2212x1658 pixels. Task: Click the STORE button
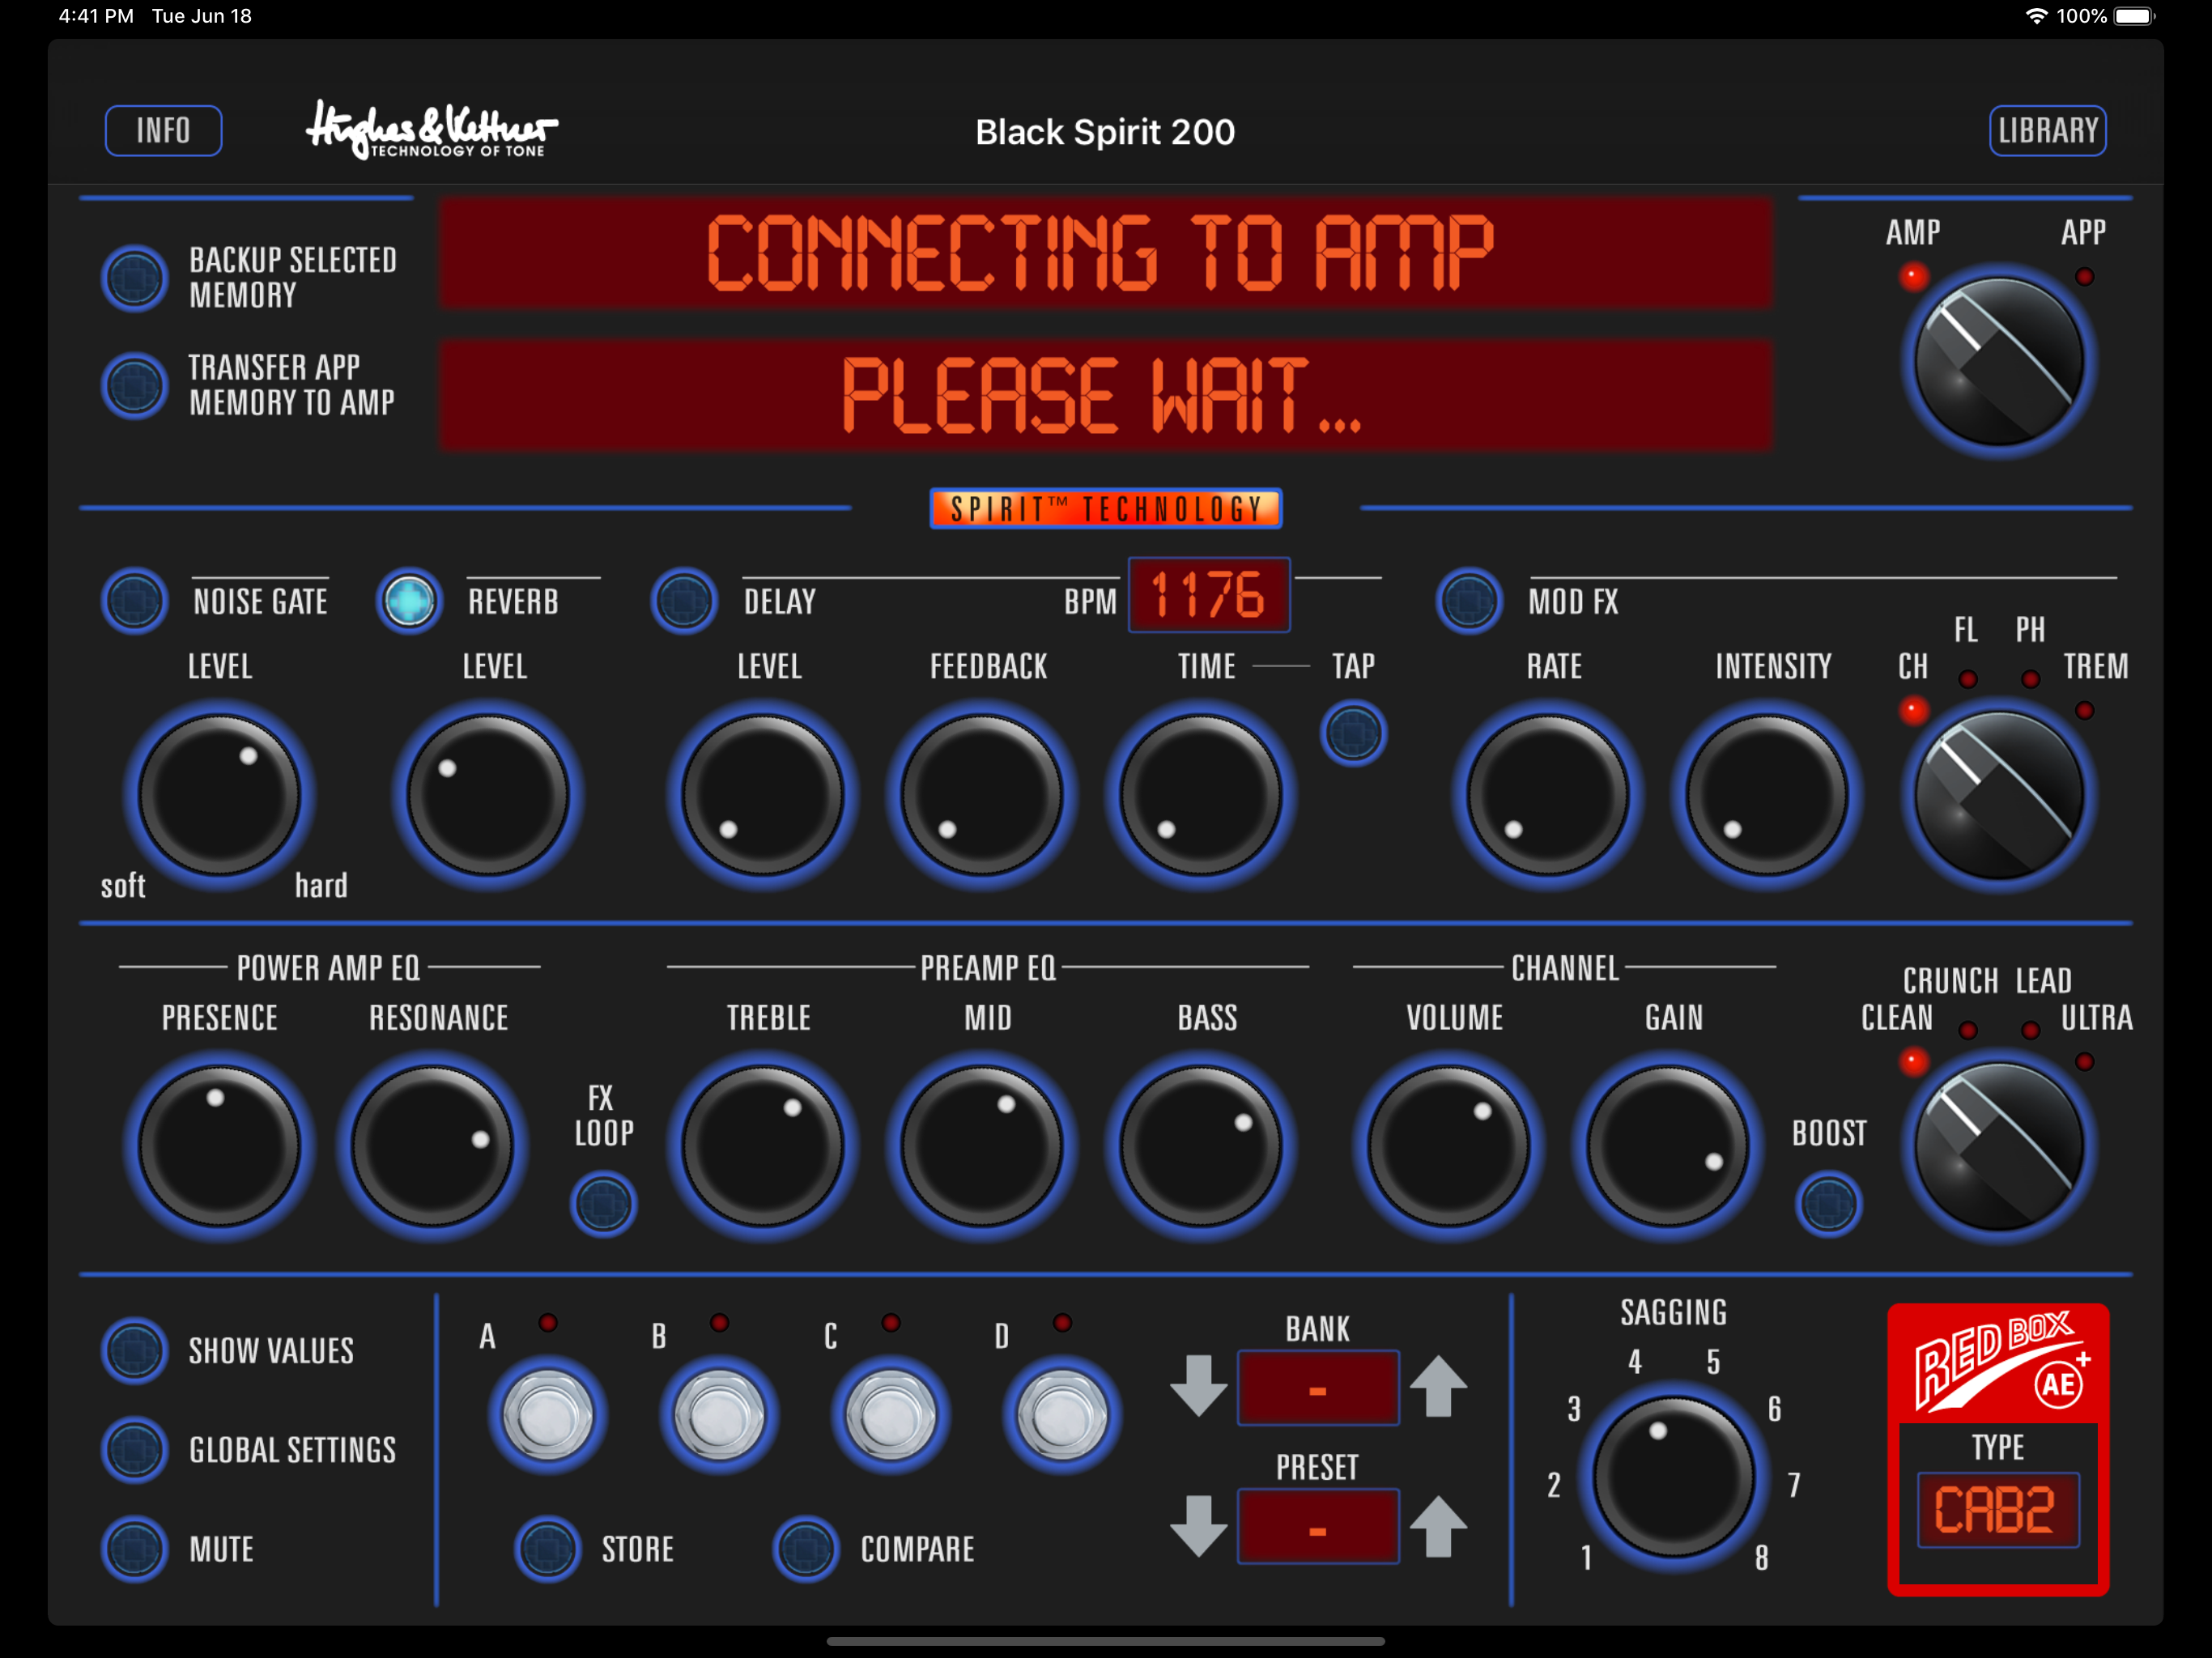tap(547, 1549)
